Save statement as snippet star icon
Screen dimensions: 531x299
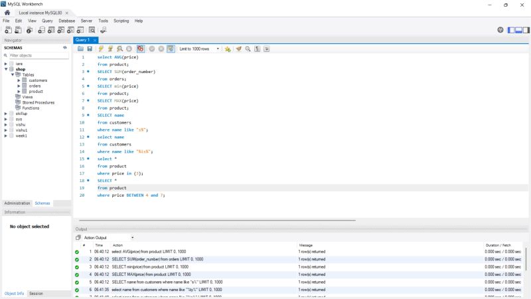point(228,49)
